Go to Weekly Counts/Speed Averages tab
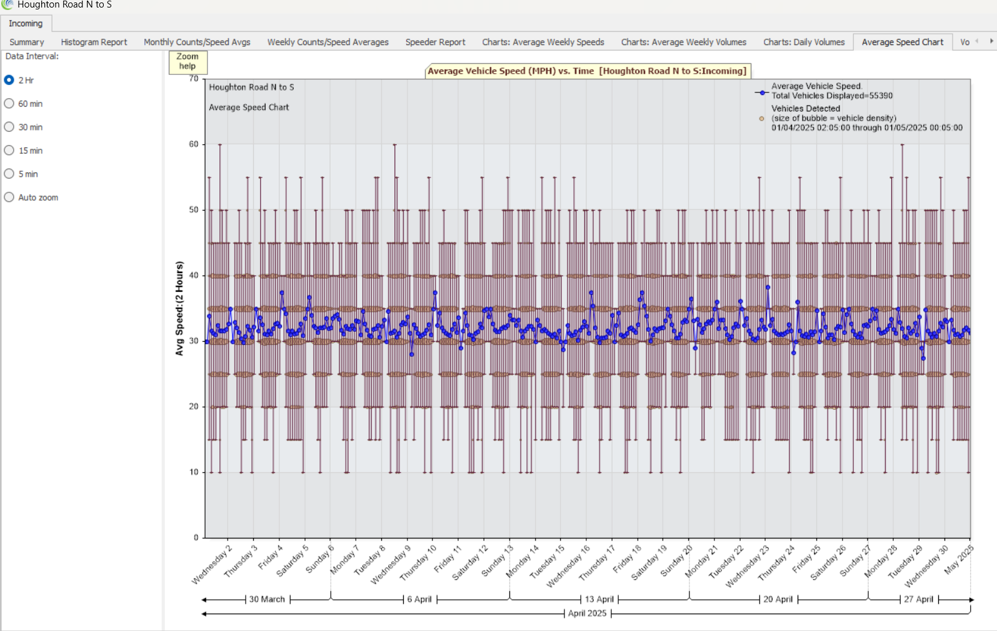997x631 pixels. (x=328, y=42)
